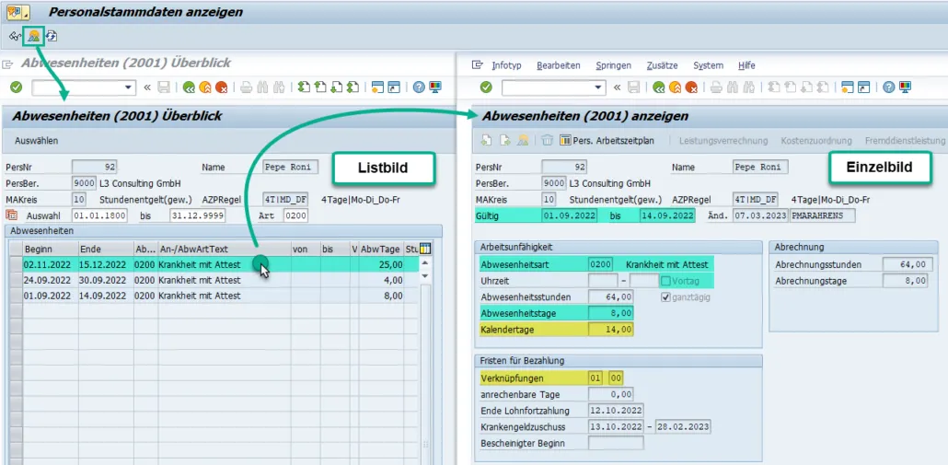948x465 pixels.
Task: Click green Enter checkmark in anzeigen window
Action: point(486,87)
